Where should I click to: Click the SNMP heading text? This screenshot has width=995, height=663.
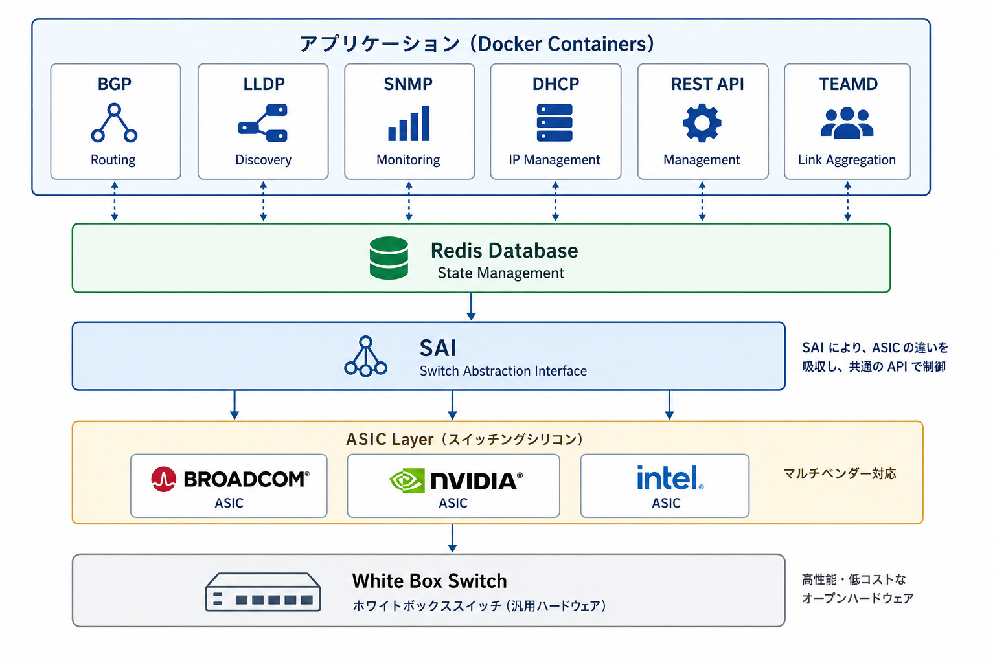pos(408,84)
